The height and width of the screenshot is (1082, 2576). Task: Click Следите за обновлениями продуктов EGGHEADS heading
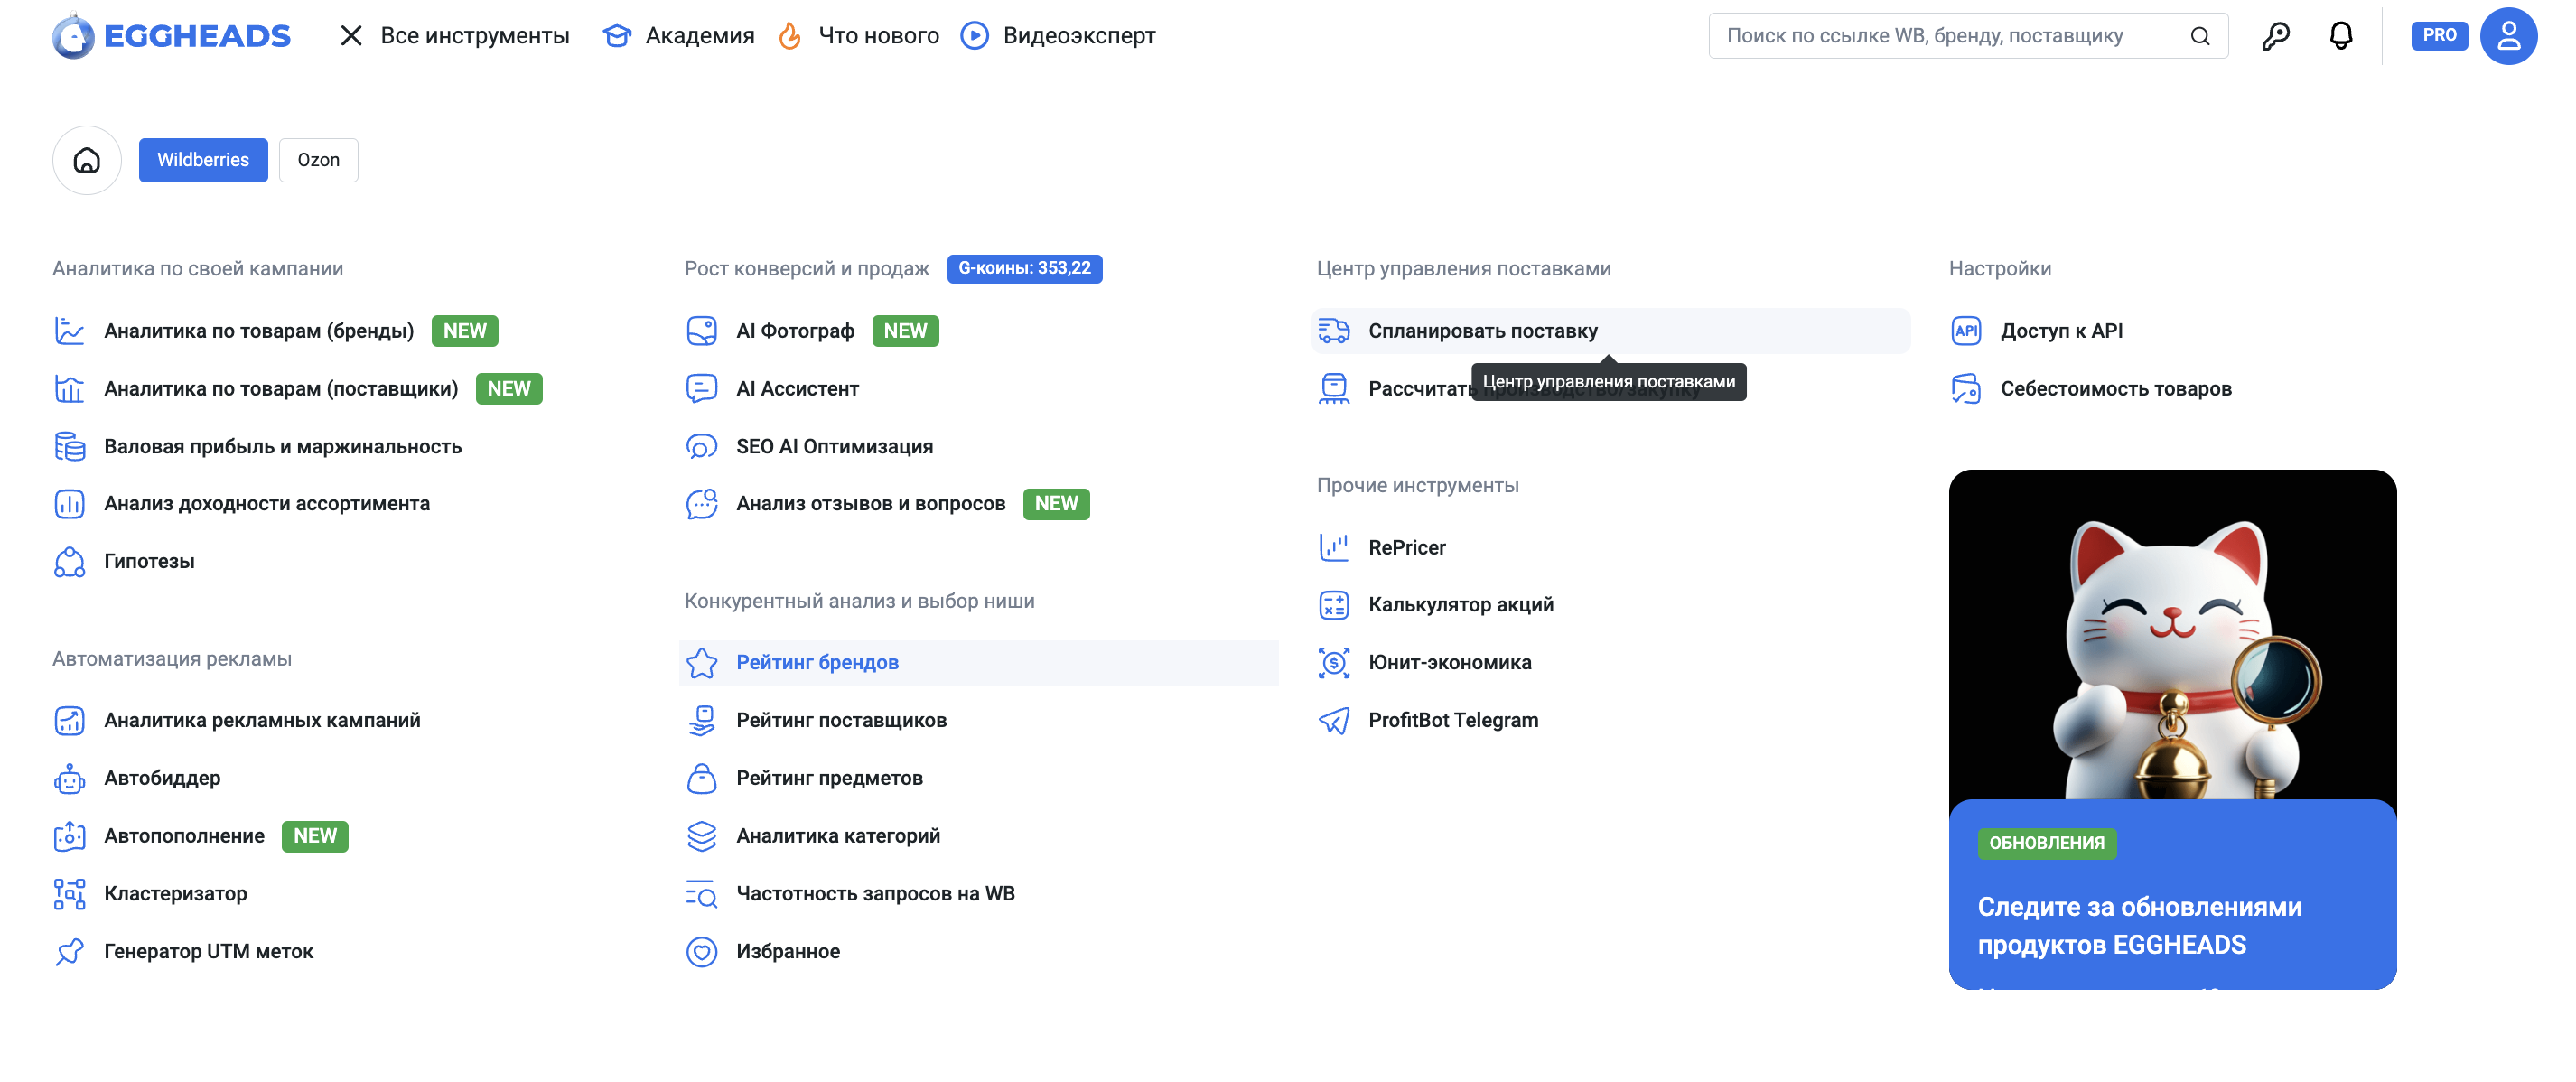(x=2140, y=926)
